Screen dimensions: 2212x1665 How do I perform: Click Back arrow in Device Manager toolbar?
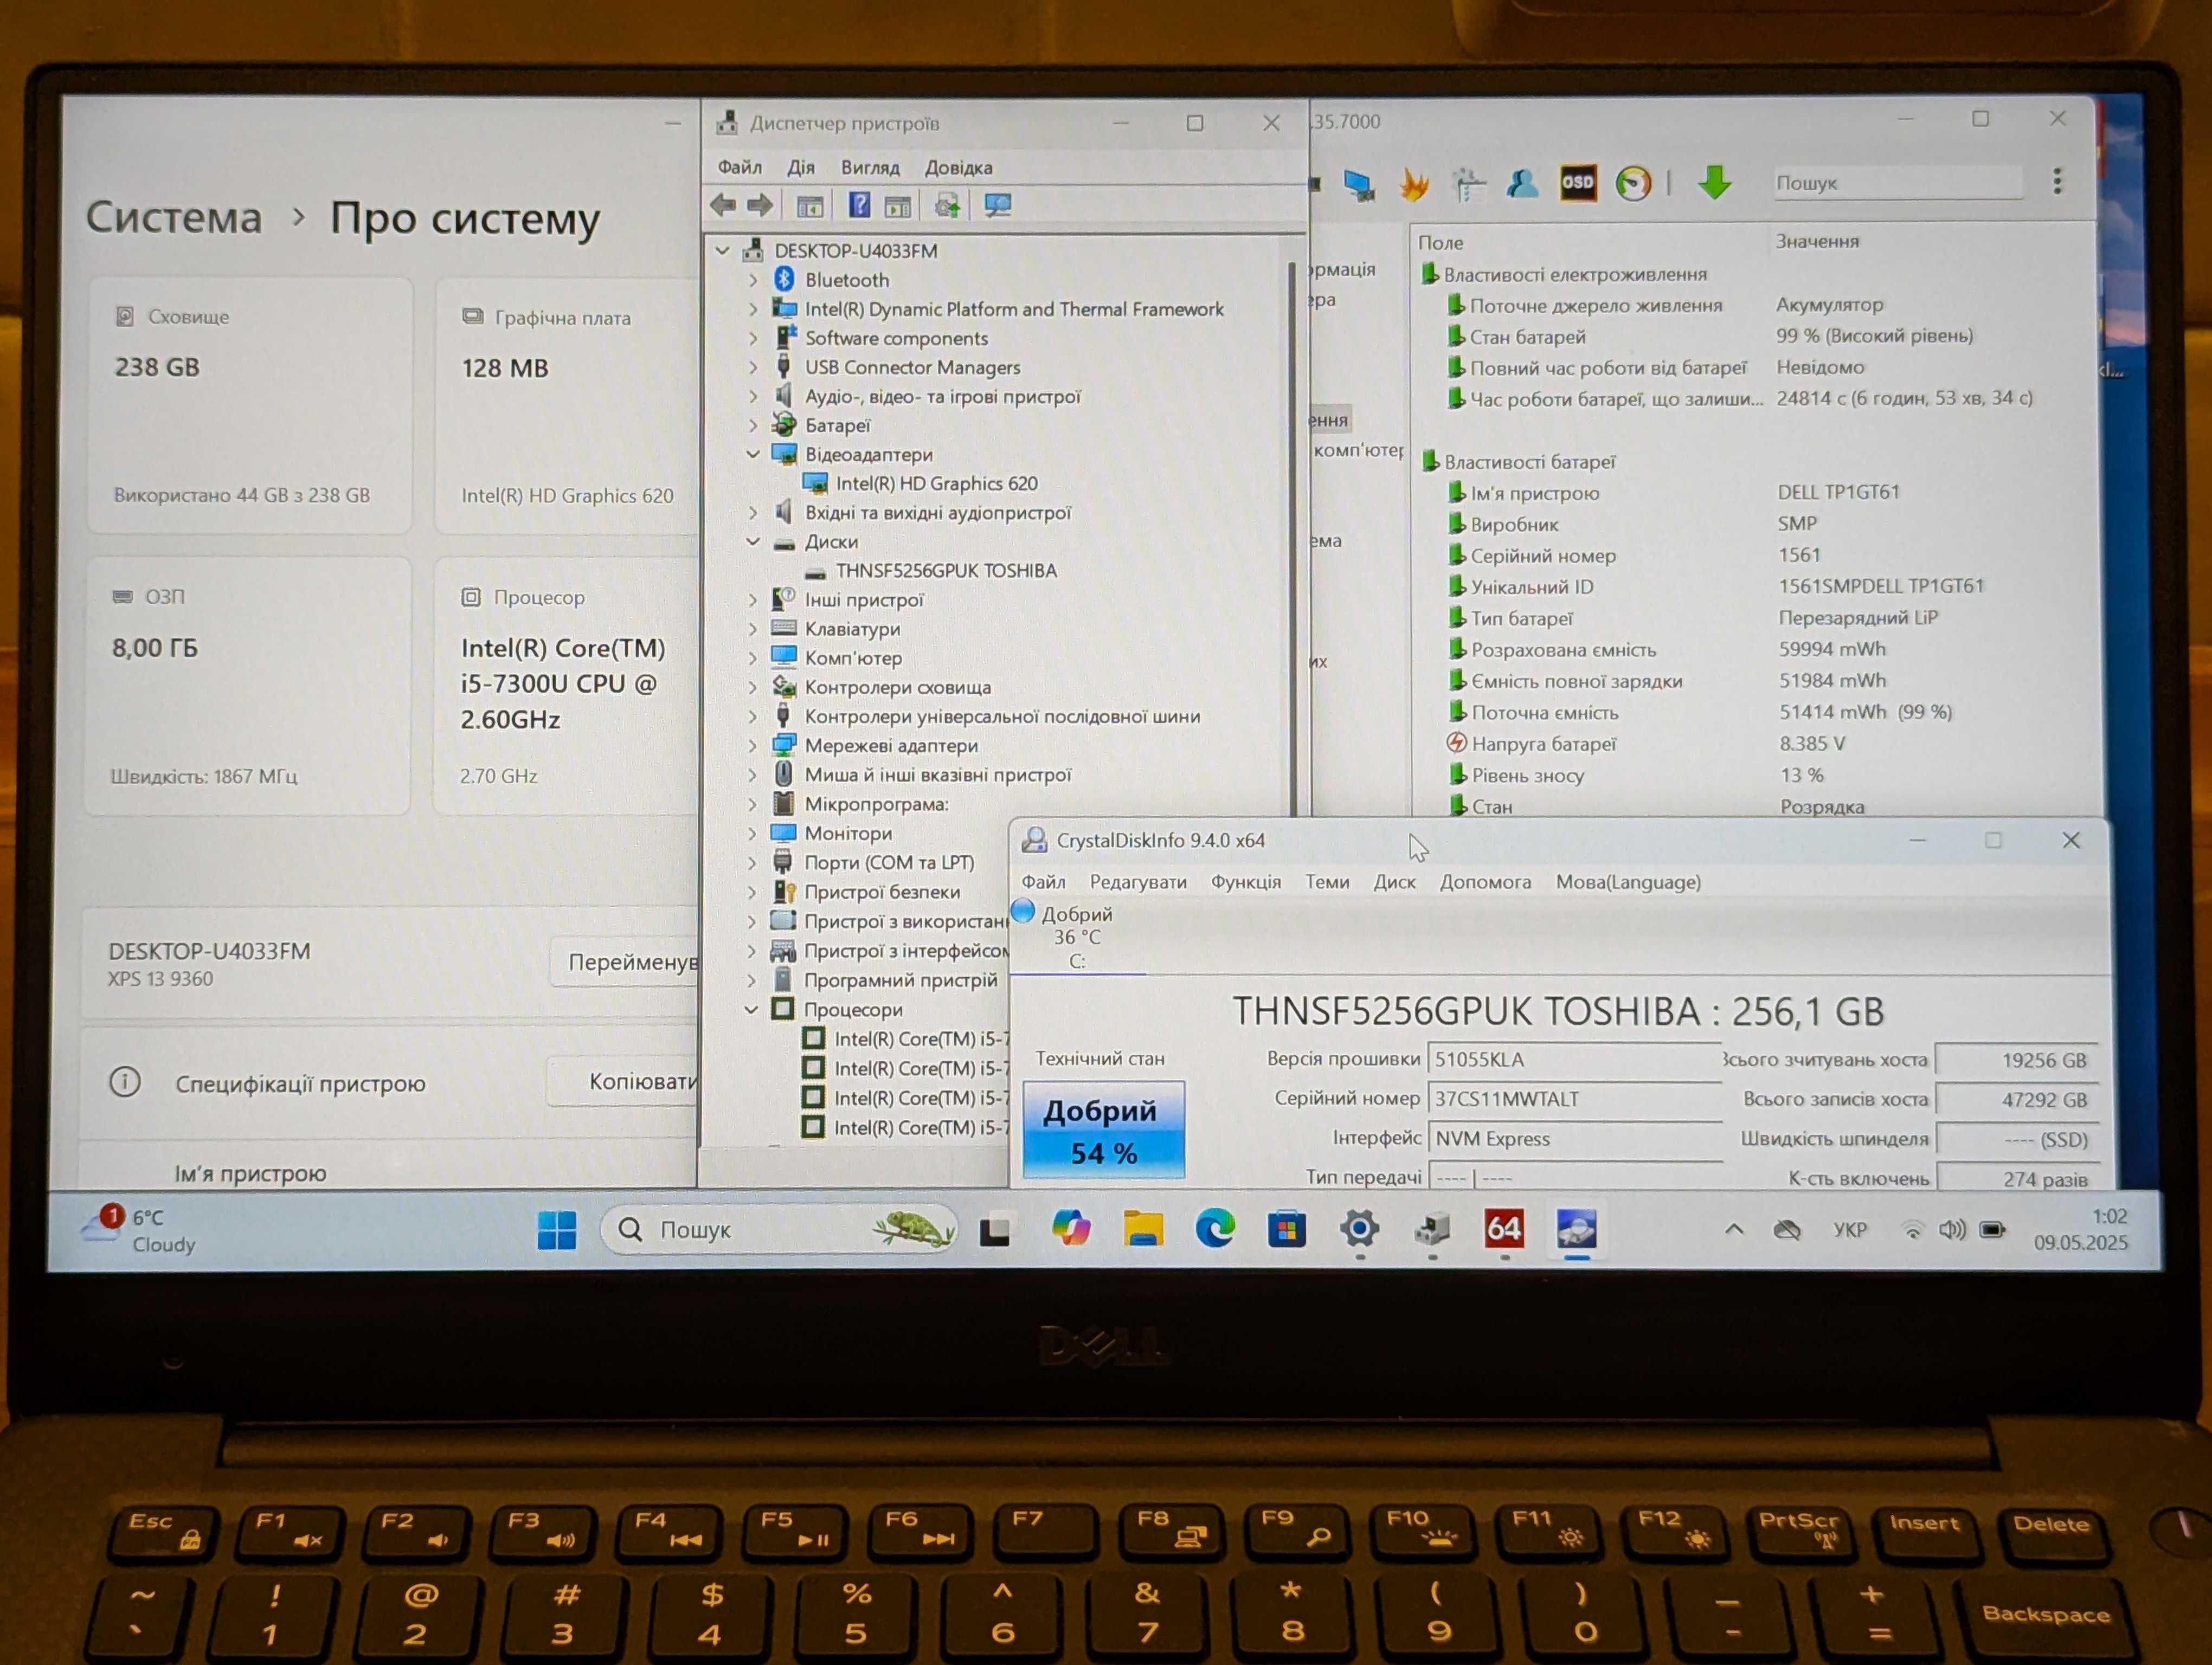pyautogui.click(x=722, y=206)
